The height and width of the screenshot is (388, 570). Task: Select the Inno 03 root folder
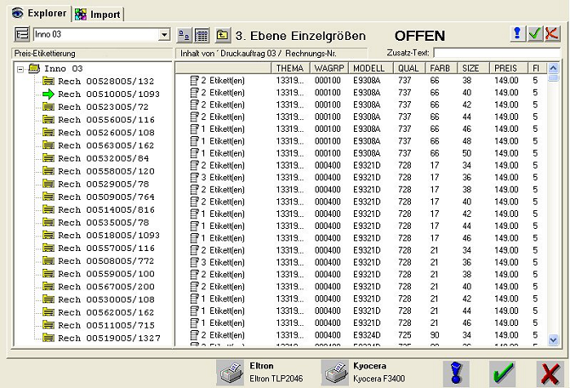(55, 68)
